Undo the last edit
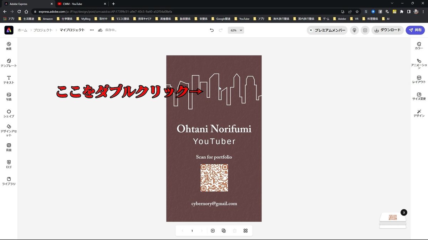The width and height of the screenshot is (428, 240). click(212, 30)
